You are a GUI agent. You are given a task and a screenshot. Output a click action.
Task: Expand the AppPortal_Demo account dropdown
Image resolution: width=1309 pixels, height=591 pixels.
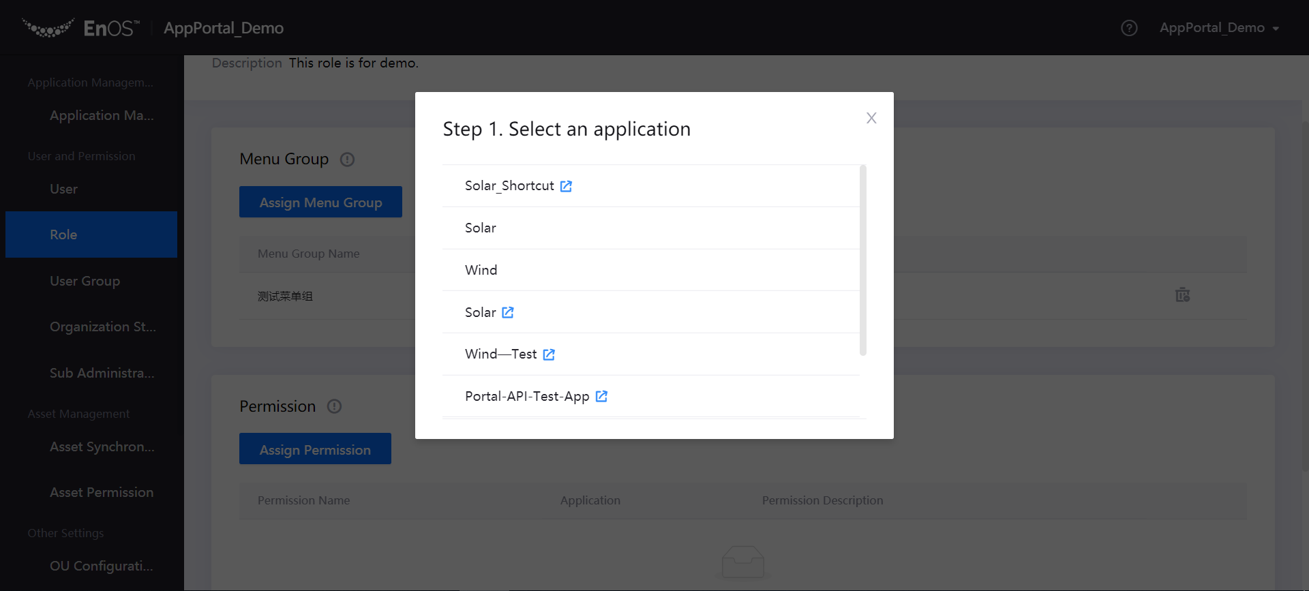tap(1219, 28)
